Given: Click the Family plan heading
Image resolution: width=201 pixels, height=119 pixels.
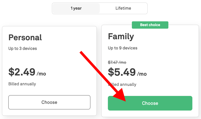Looking at the screenshot, I should point(121,37).
